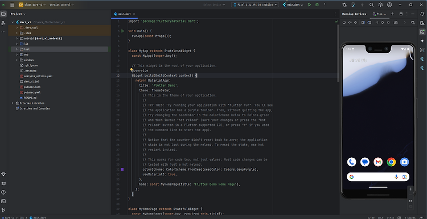Open the Git version control tool window
Viewport: 427px width, 219px height.
(3, 210)
